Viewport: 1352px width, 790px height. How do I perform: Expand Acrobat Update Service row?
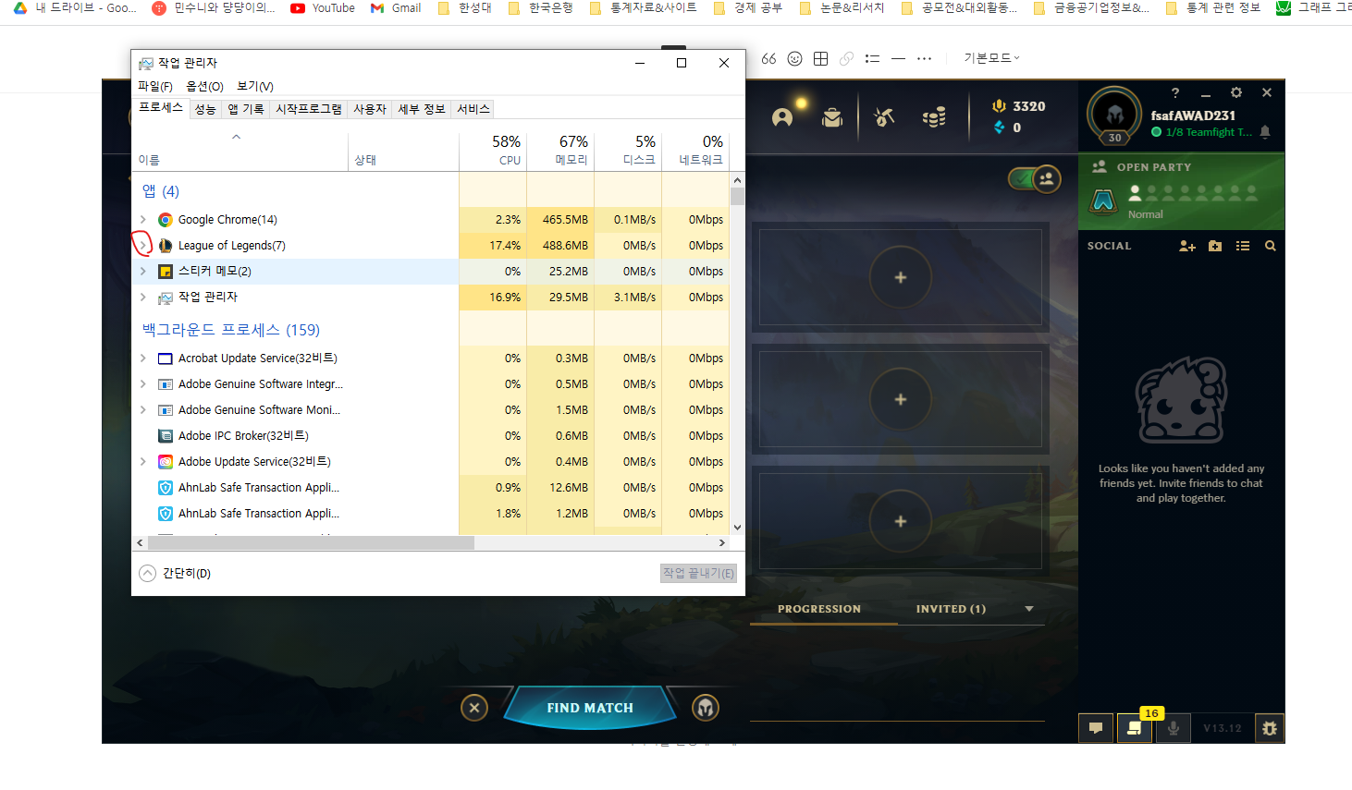point(143,359)
